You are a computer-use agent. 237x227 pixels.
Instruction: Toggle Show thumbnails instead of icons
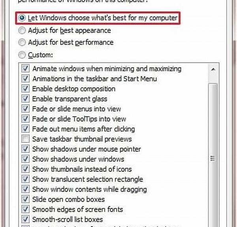pyautogui.click(x=26, y=169)
